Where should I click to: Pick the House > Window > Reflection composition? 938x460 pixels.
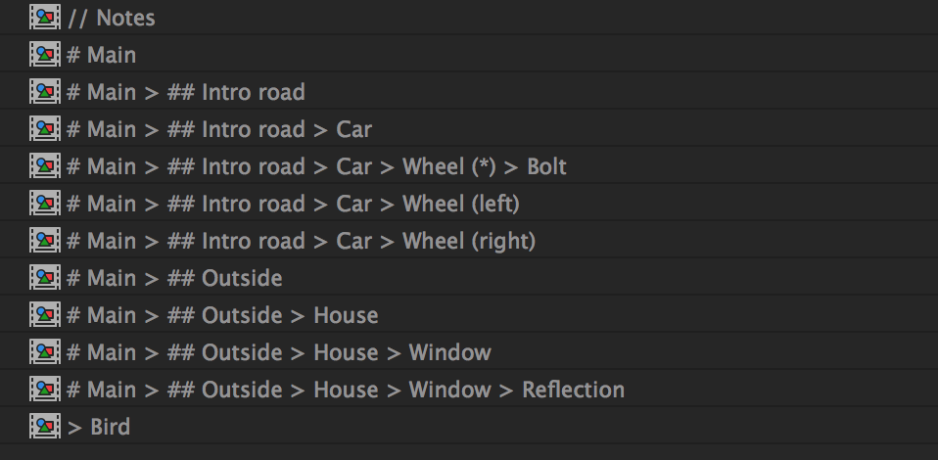pos(346,390)
